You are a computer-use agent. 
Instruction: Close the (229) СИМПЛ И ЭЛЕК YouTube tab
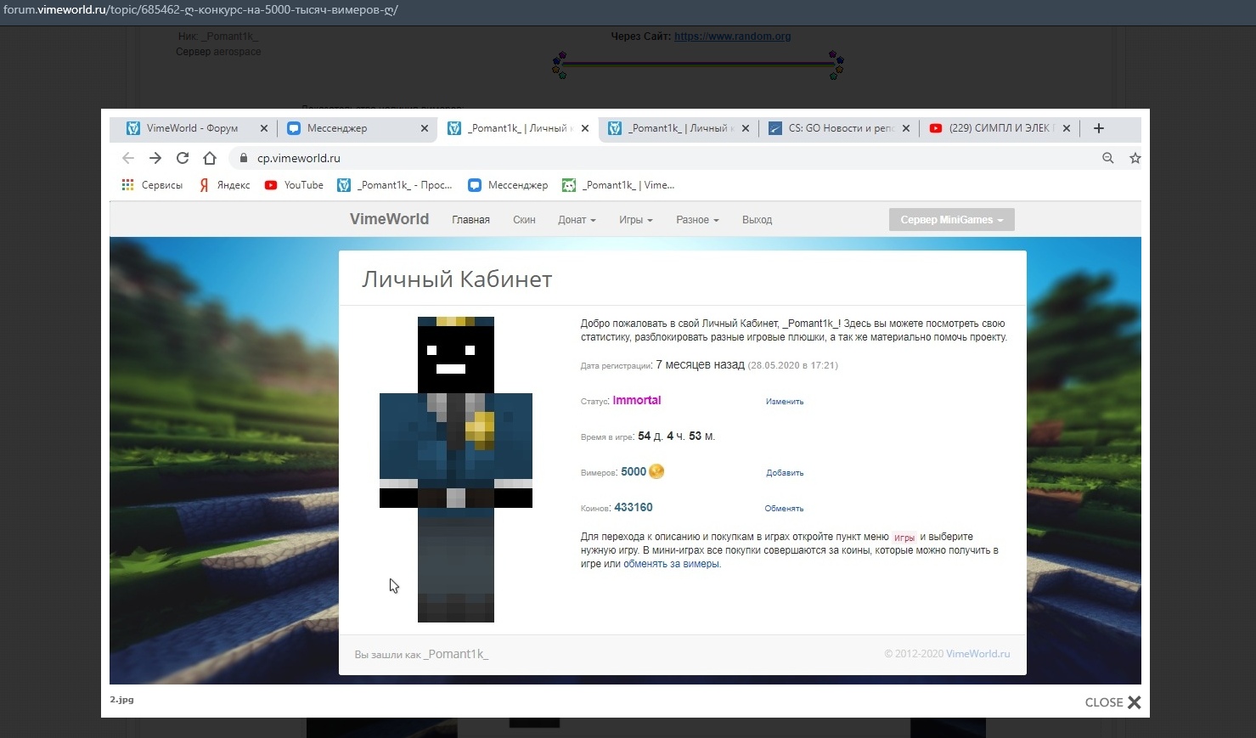1067,128
